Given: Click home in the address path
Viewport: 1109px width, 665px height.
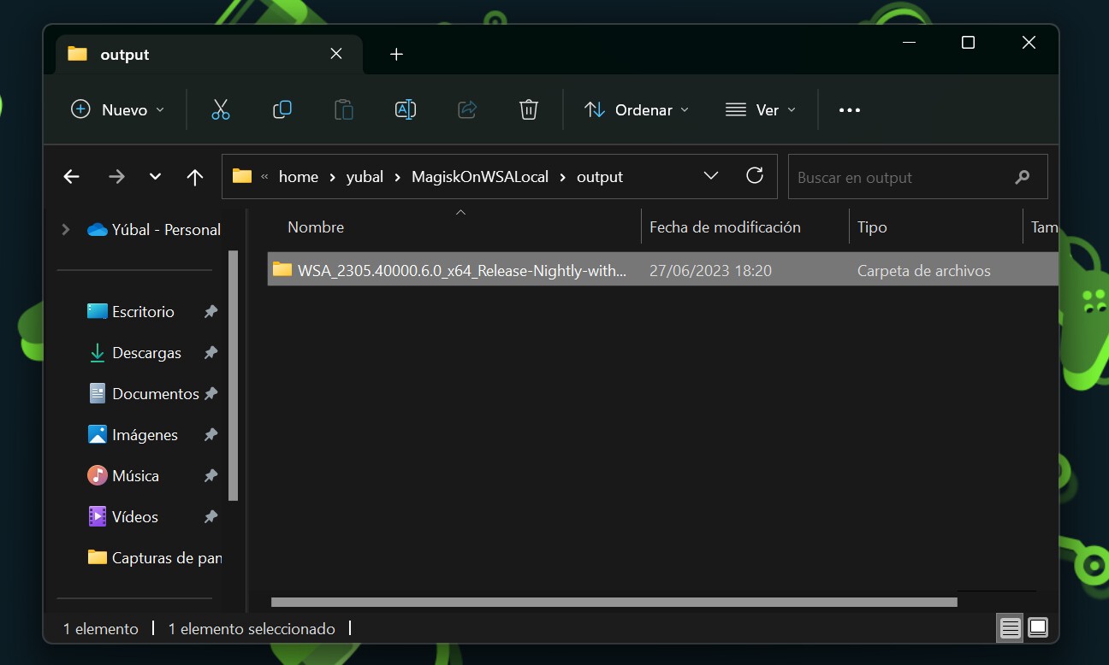Looking at the screenshot, I should tap(299, 177).
